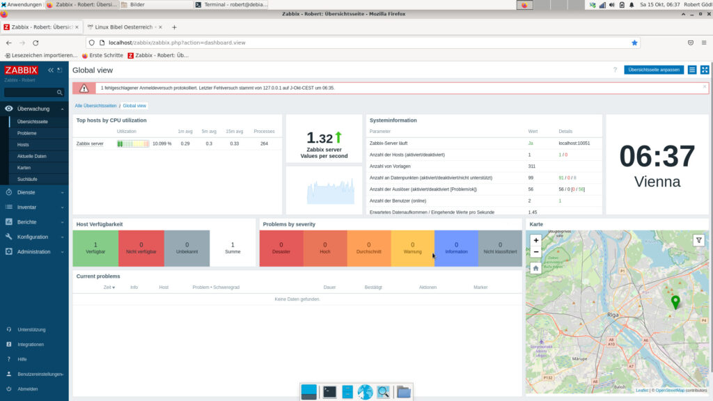The width and height of the screenshot is (713, 401).
Task: Sort current problems by Zeit column
Action: coord(109,288)
